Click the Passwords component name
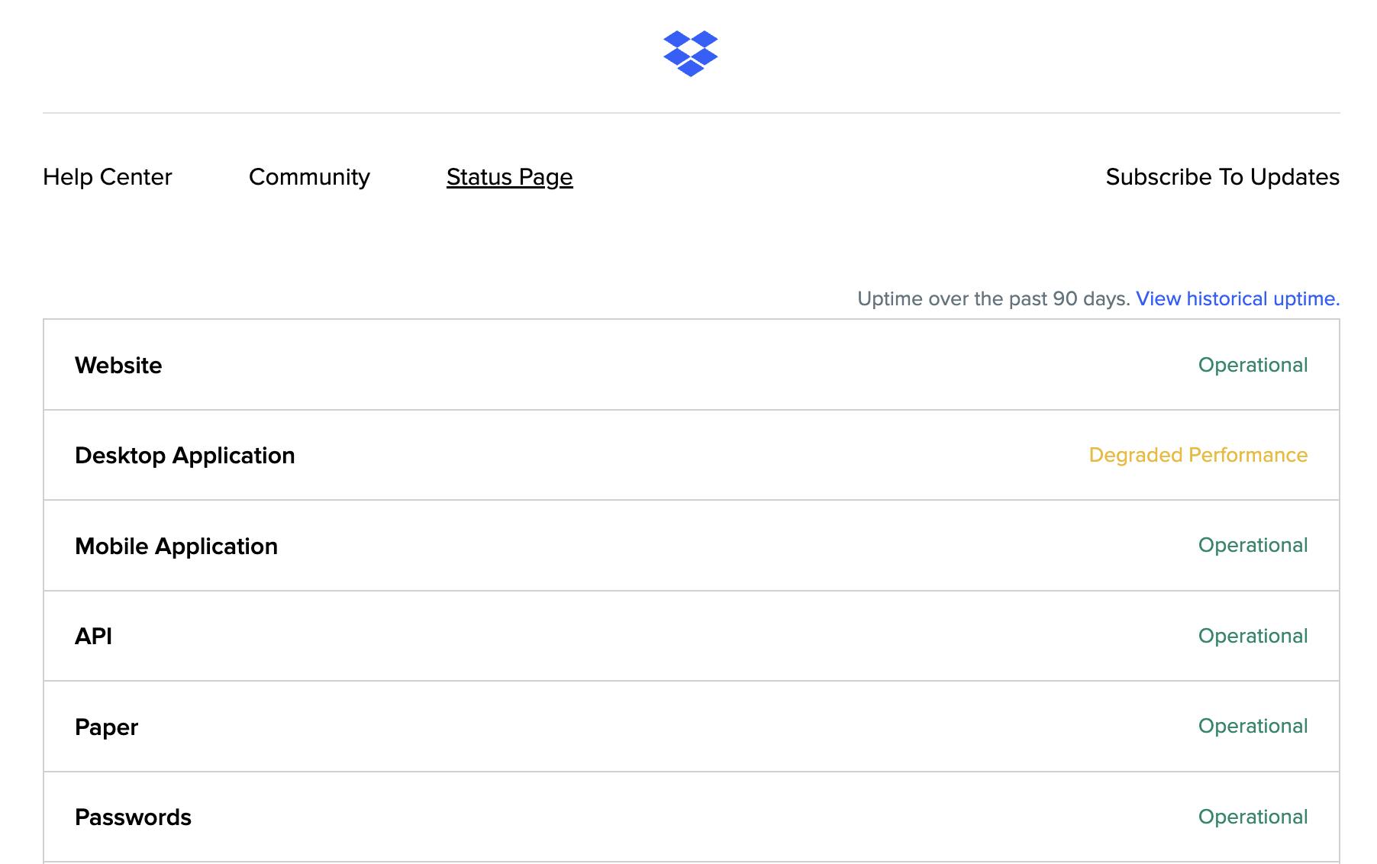 (133, 817)
